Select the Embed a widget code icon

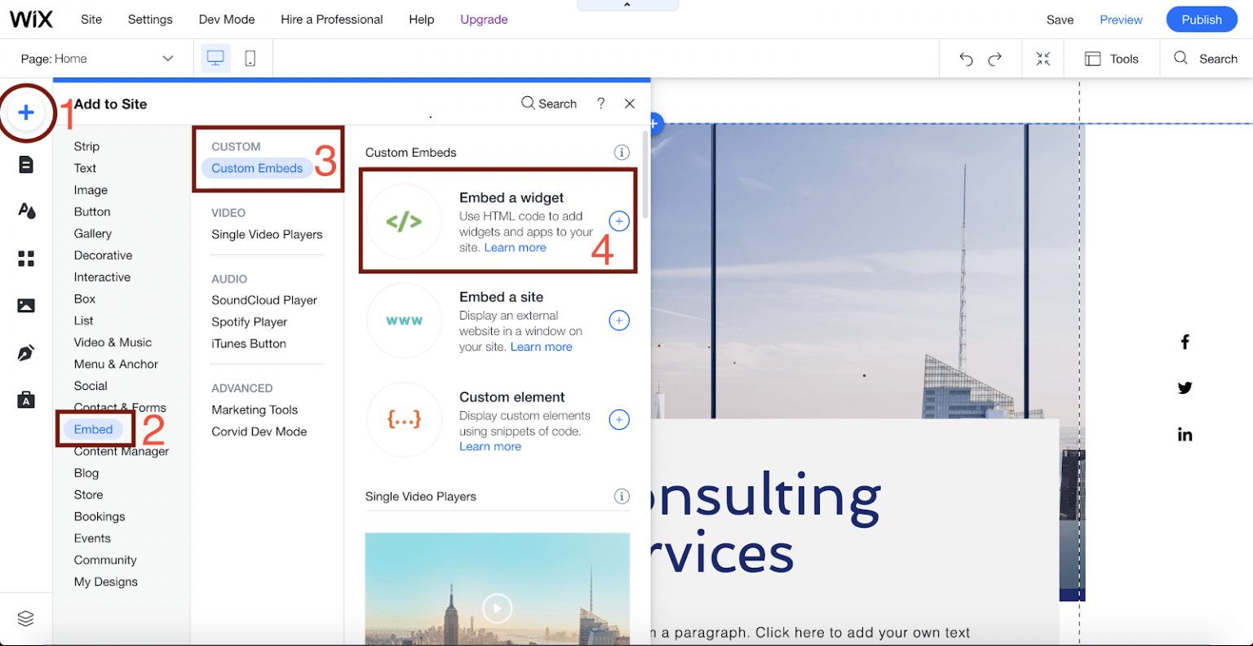405,221
